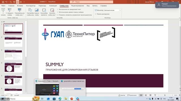This screenshot has height=101, width=181.
Task: Click the accessibility check icon in status bar
Action: tap(12, 95)
